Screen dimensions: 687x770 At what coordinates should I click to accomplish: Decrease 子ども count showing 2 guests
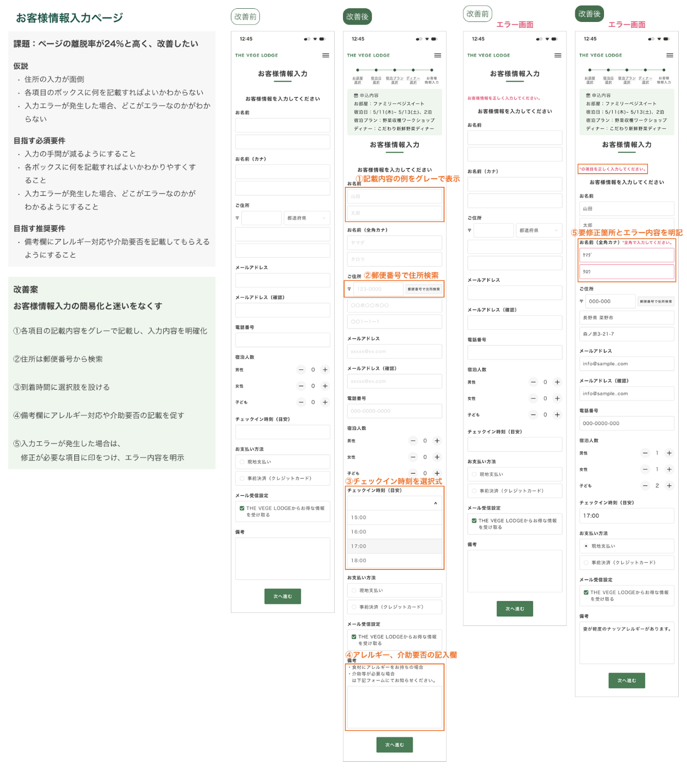click(645, 486)
